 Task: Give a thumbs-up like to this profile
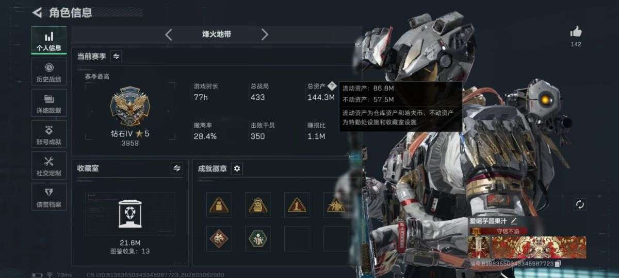click(x=576, y=32)
